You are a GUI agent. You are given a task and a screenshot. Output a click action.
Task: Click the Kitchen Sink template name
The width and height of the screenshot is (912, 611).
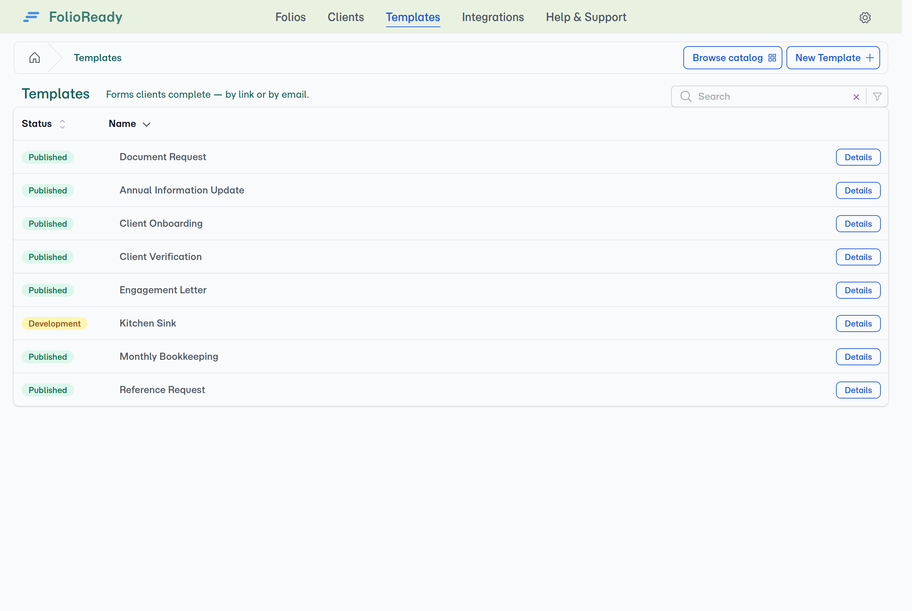(148, 323)
